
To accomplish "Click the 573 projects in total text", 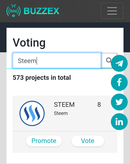I will point(42,78).
